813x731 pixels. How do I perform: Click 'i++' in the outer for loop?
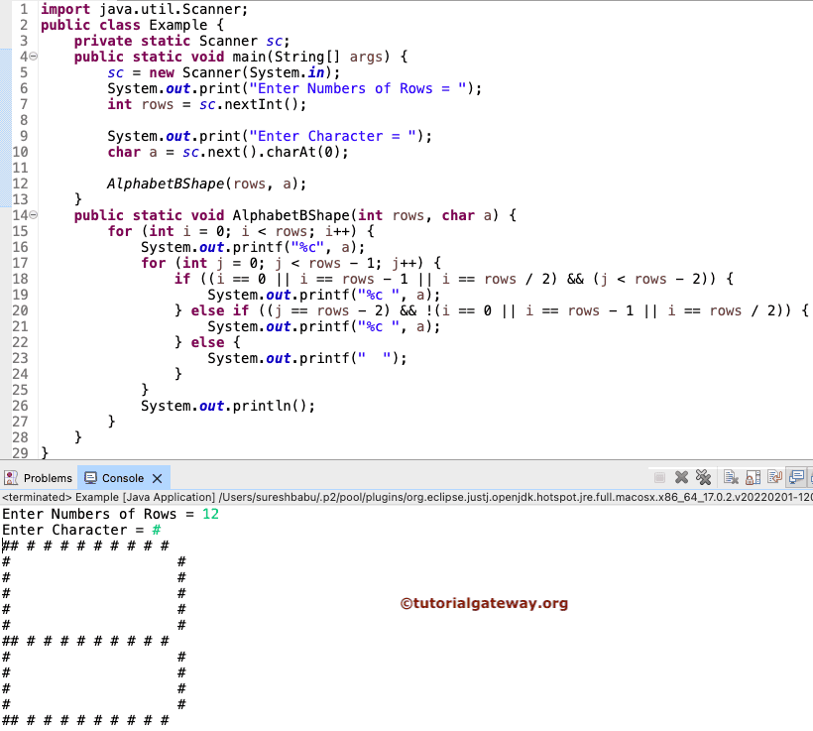click(x=337, y=231)
